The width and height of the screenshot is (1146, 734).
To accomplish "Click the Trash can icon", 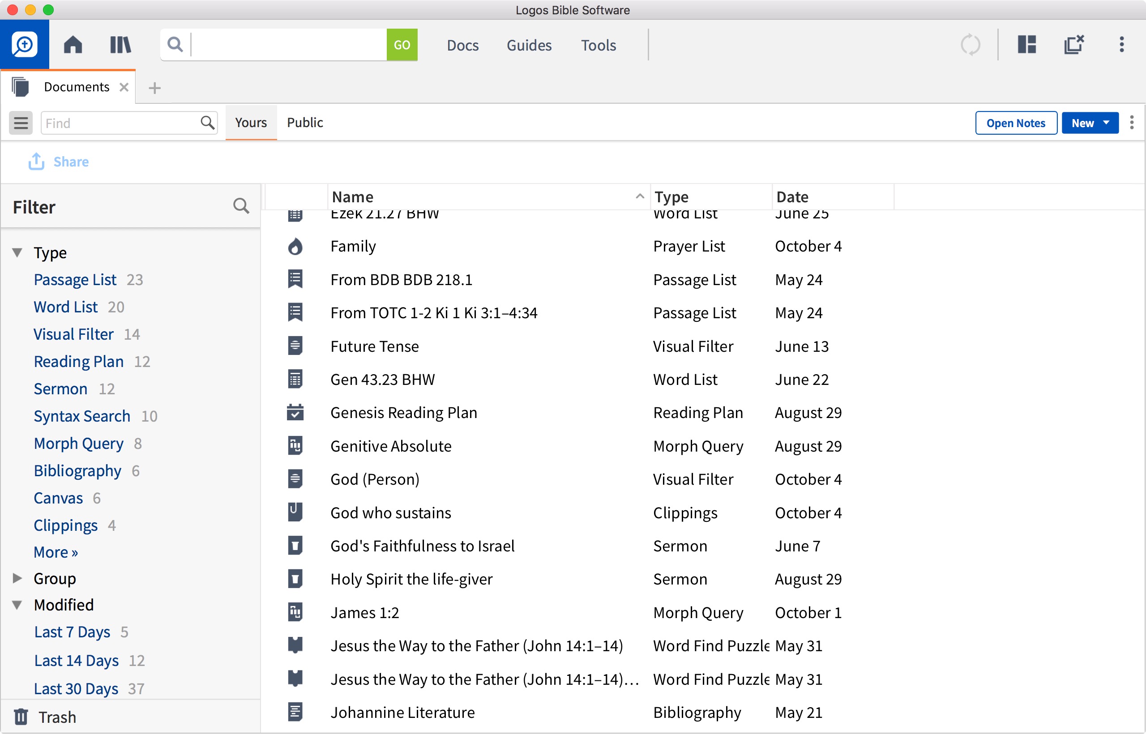I will tap(21, 717).
